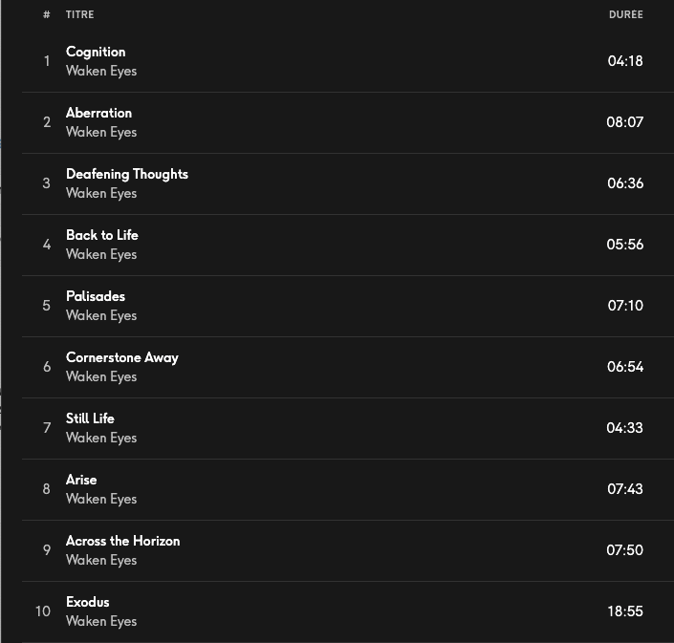This screenshot has height=643, width=674.
Task: Click the # column header
Action: coord(46,15)
